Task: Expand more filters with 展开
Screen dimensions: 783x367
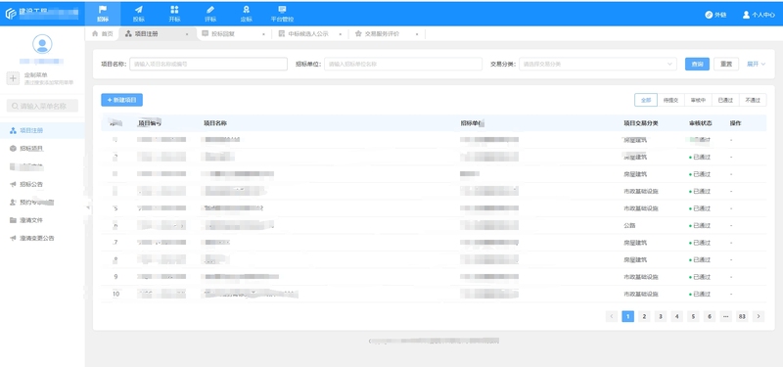Action: (x=756, y=64)
